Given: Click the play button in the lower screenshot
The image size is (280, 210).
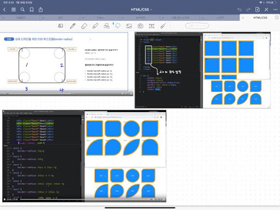Looking at the screenshot, I should click(4, 199).
